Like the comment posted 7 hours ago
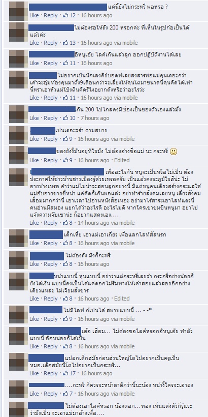 click(34, 118)
